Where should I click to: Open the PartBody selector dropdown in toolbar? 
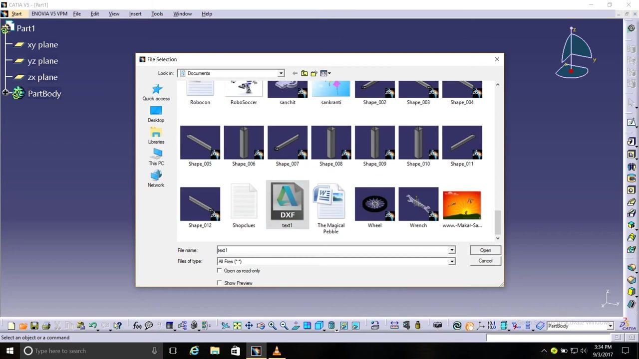(x=610, y=326)
